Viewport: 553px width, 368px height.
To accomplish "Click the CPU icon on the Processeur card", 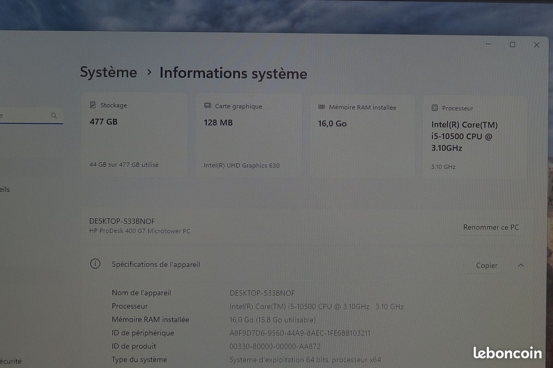I will pos(435,108).
